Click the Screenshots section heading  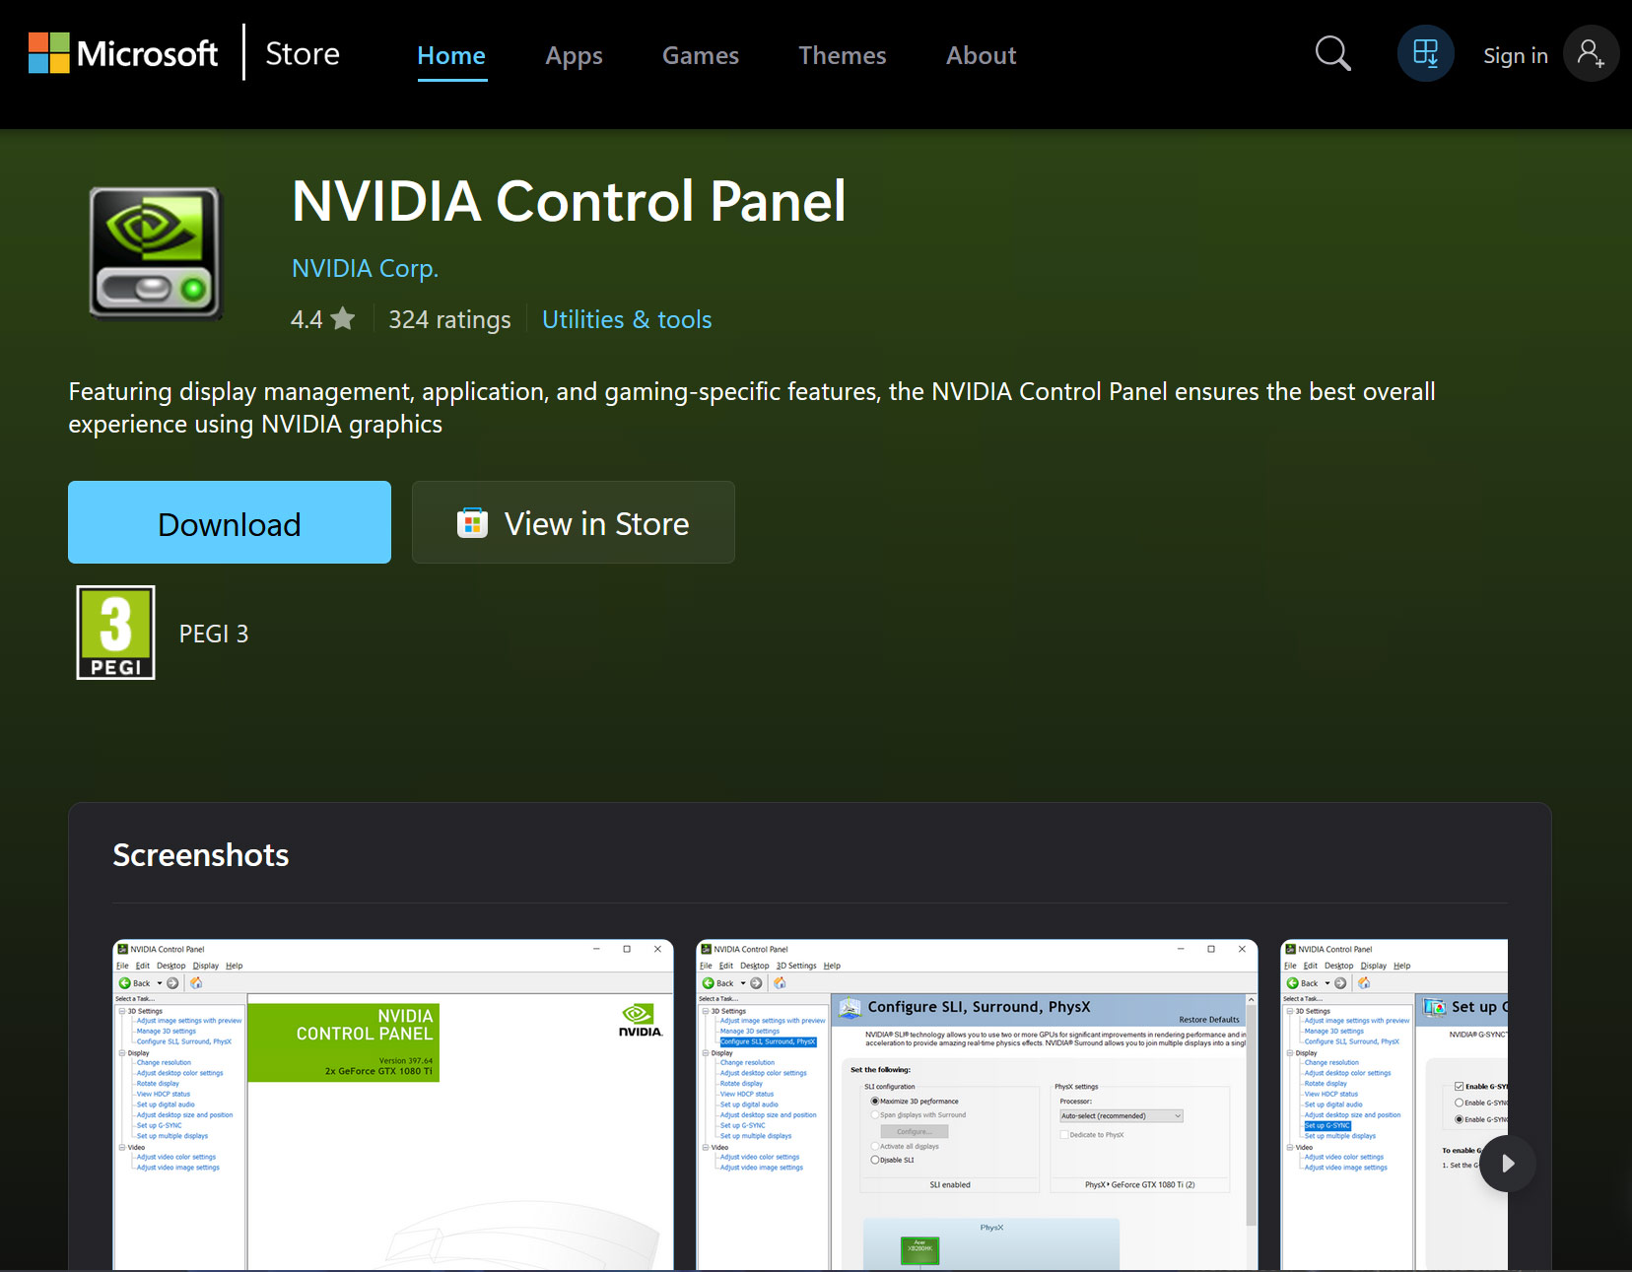click(x=201, y=855)
